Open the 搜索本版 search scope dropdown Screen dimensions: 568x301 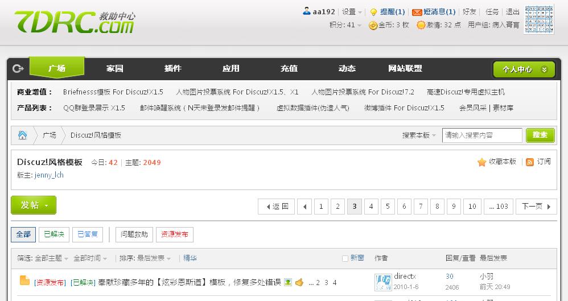419,135
